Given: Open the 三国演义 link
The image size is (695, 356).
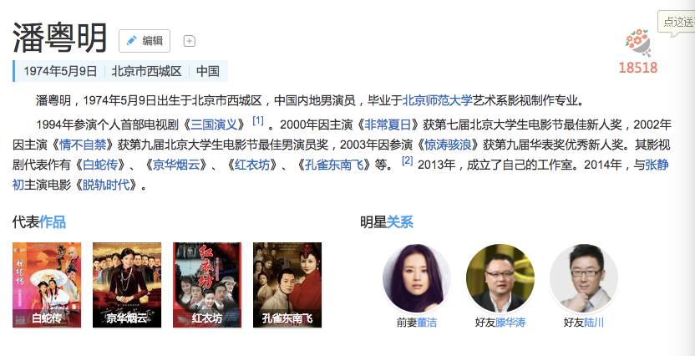Looking at the screenshot, I should [214, 125].
